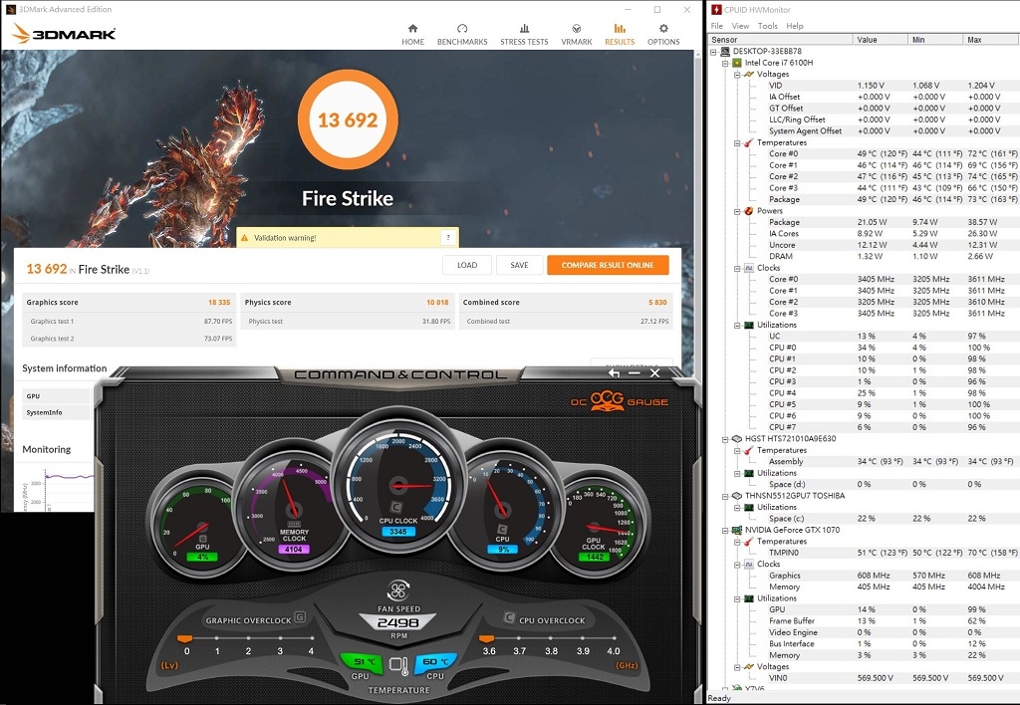Click the fan speed icon
Viewport: 1020px width, 705px height.
(x=398, y=590)
